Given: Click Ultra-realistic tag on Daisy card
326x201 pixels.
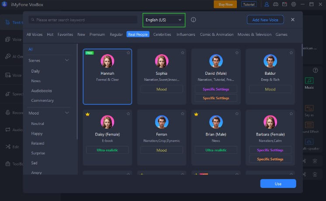Looking at the screenshot, I should point(107,150).
